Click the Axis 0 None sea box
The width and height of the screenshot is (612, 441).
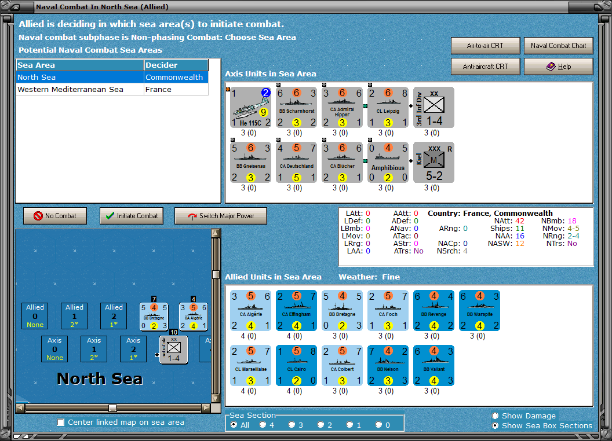click(x=54, y=349)
